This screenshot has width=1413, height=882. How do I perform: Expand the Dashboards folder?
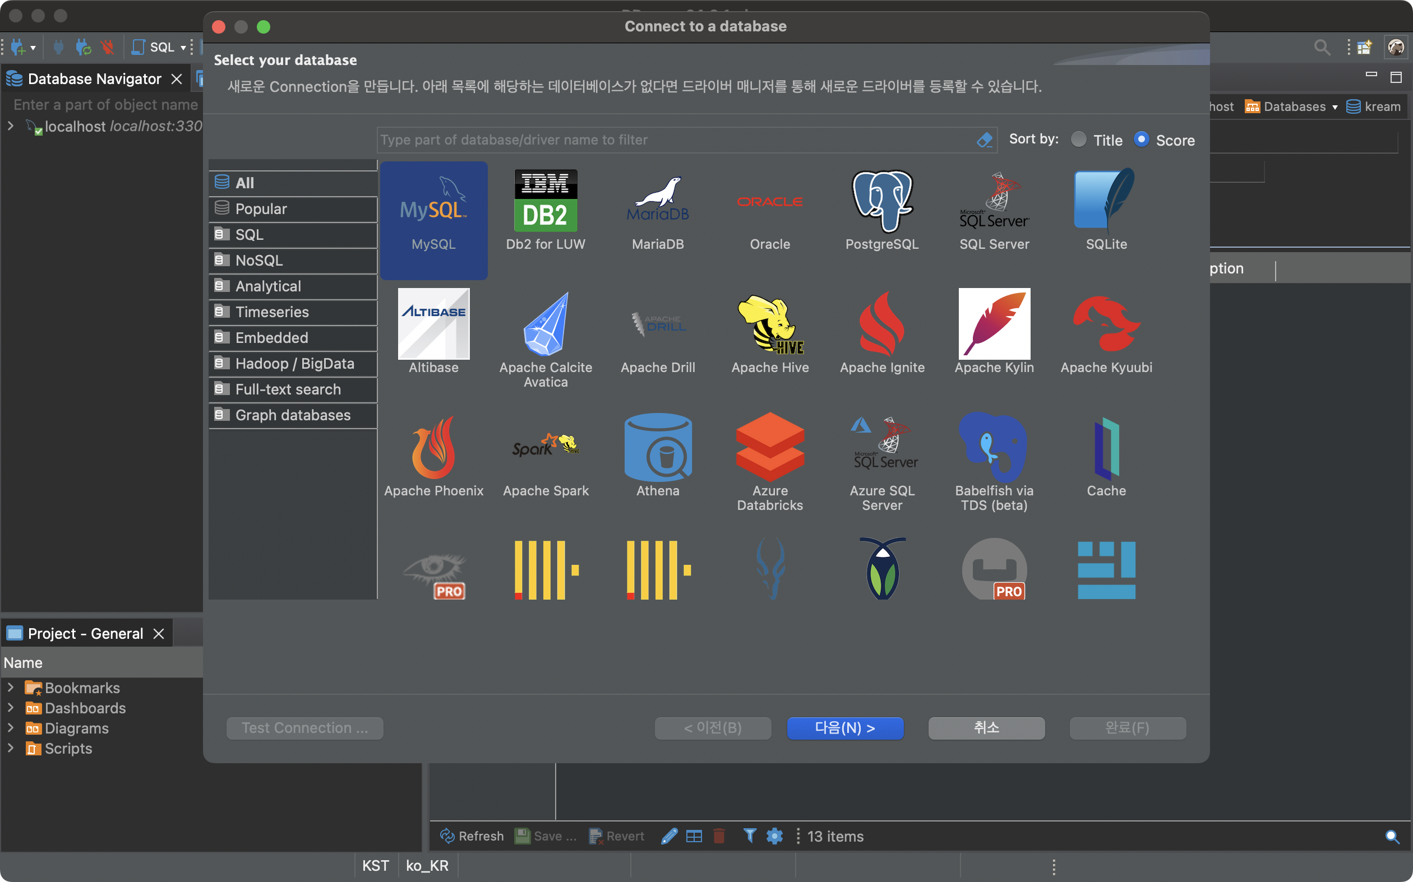point(11,708)
